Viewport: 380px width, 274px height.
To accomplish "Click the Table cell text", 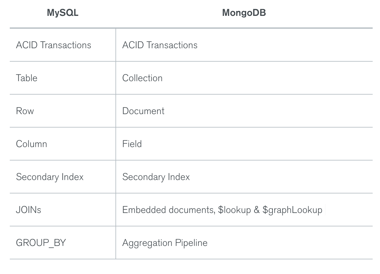I will coord(27,78).
